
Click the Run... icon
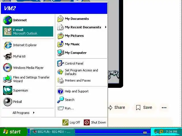[x=61, y=108]
